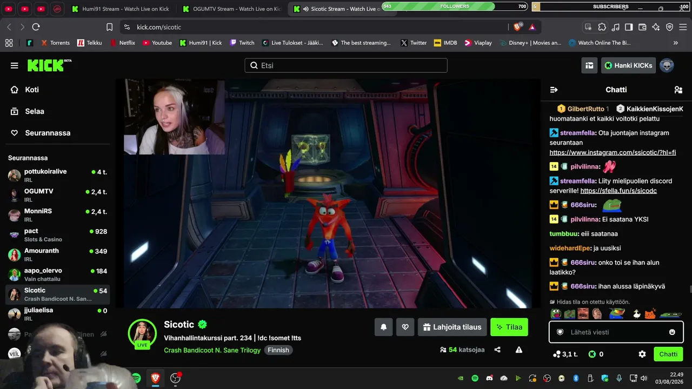Share the Sicotic stream

point(497,350)
